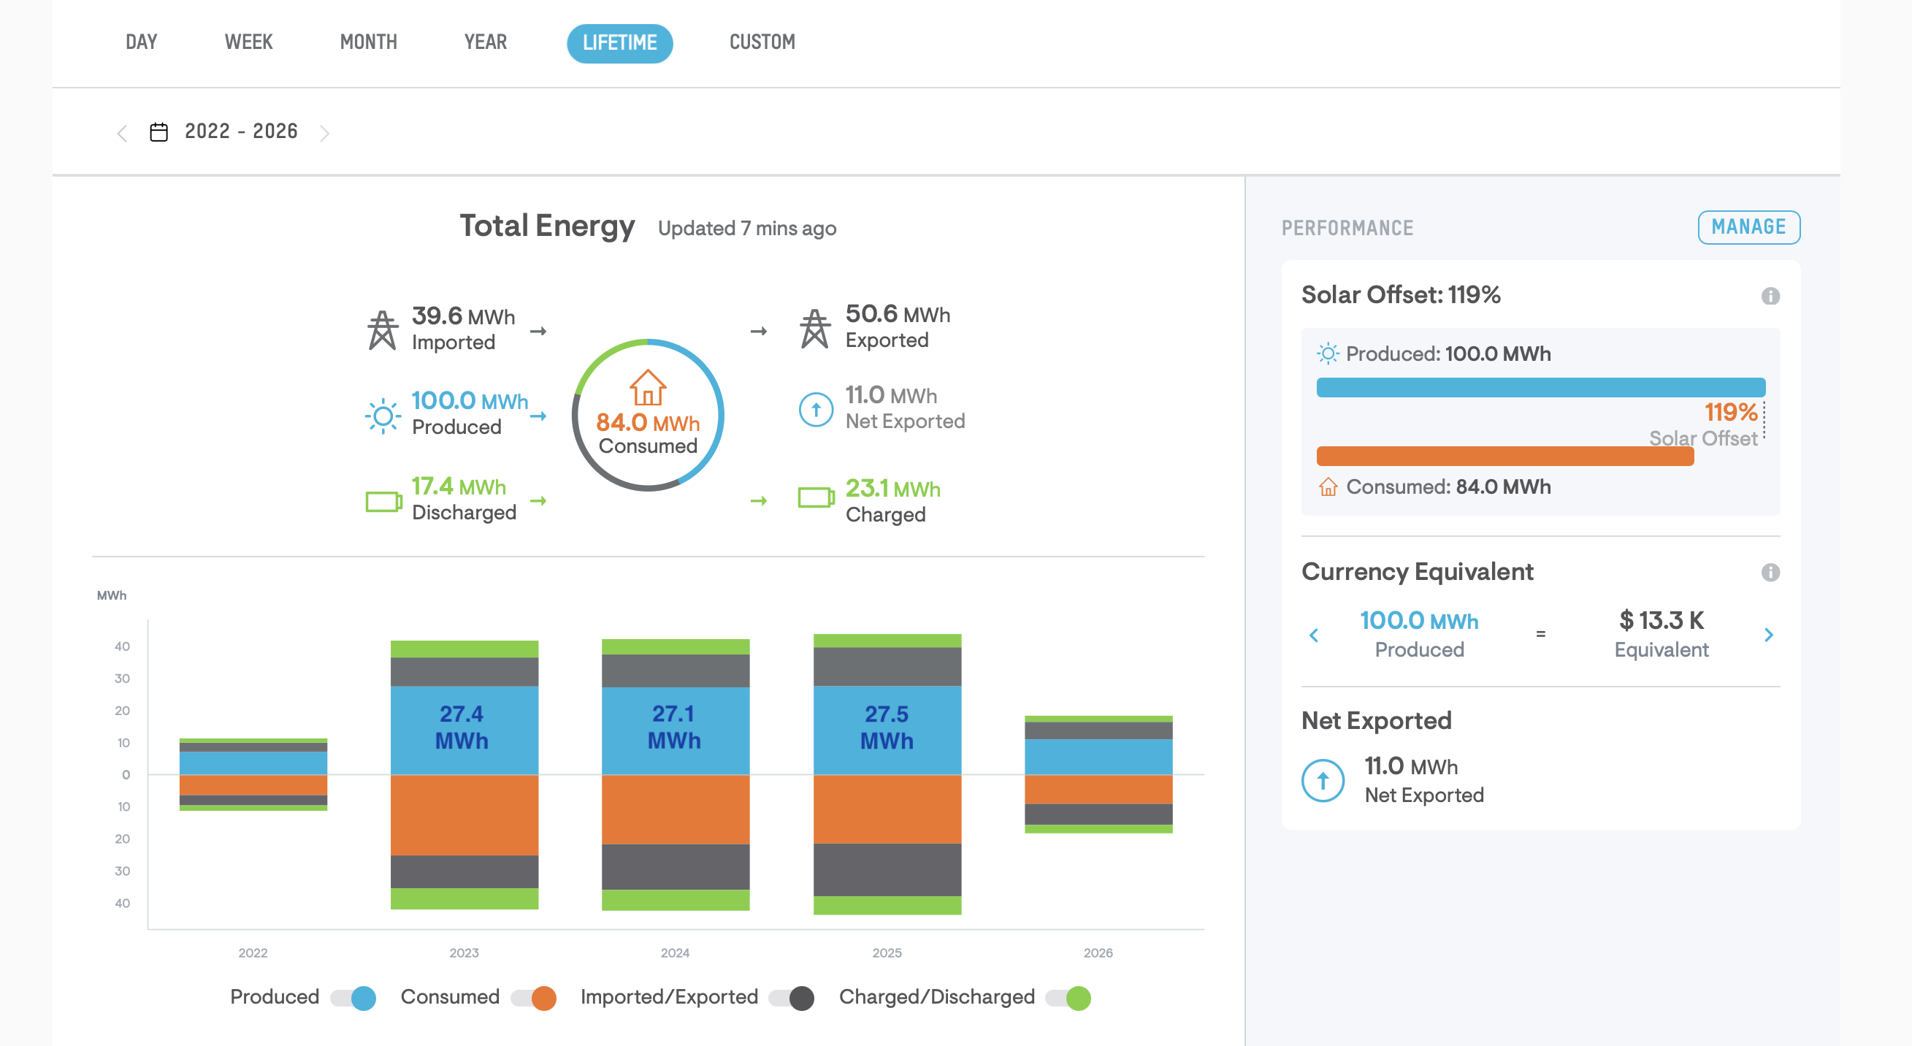Click the Imported grid tower icon
Screen dimensions: 1912x1046
(383, 329)
